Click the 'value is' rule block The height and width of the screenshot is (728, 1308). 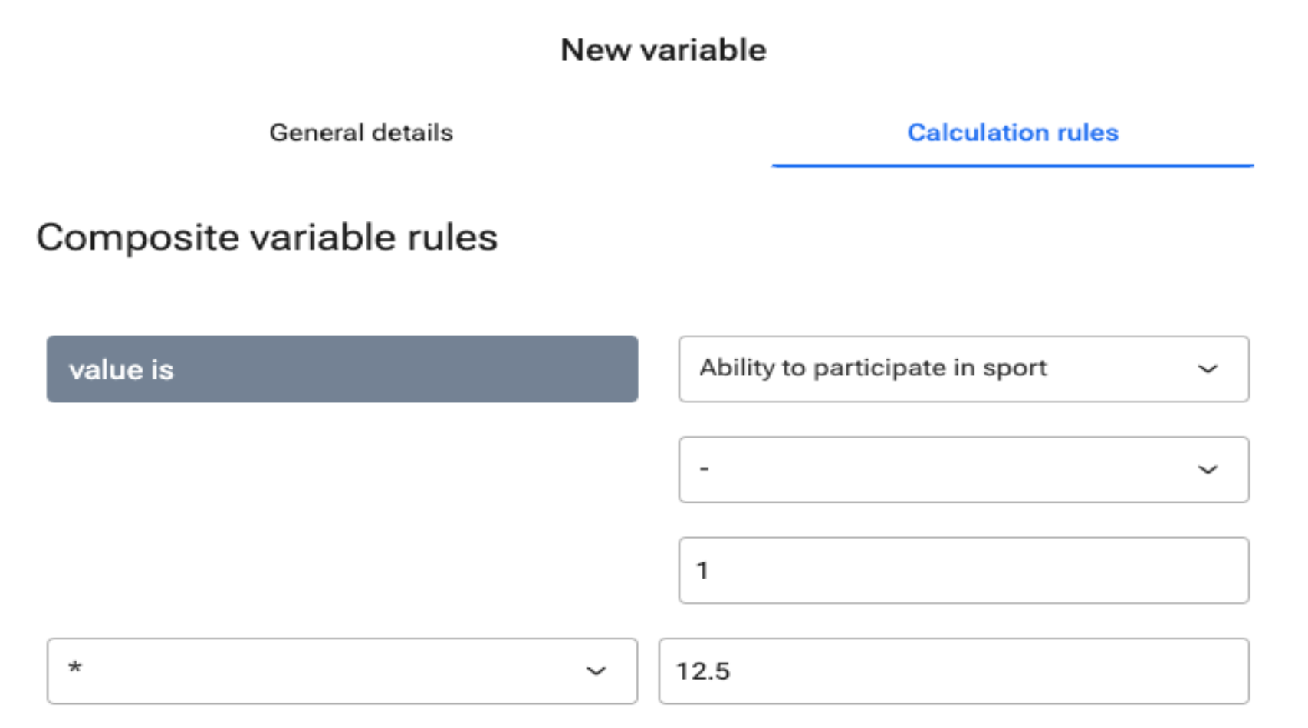tap(342, 369)
